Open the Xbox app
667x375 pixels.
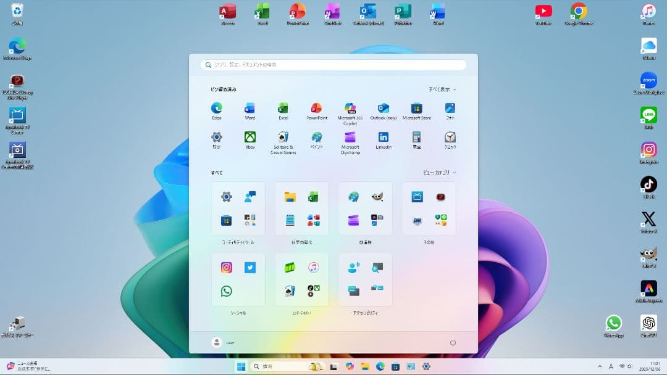coord(250,138)
